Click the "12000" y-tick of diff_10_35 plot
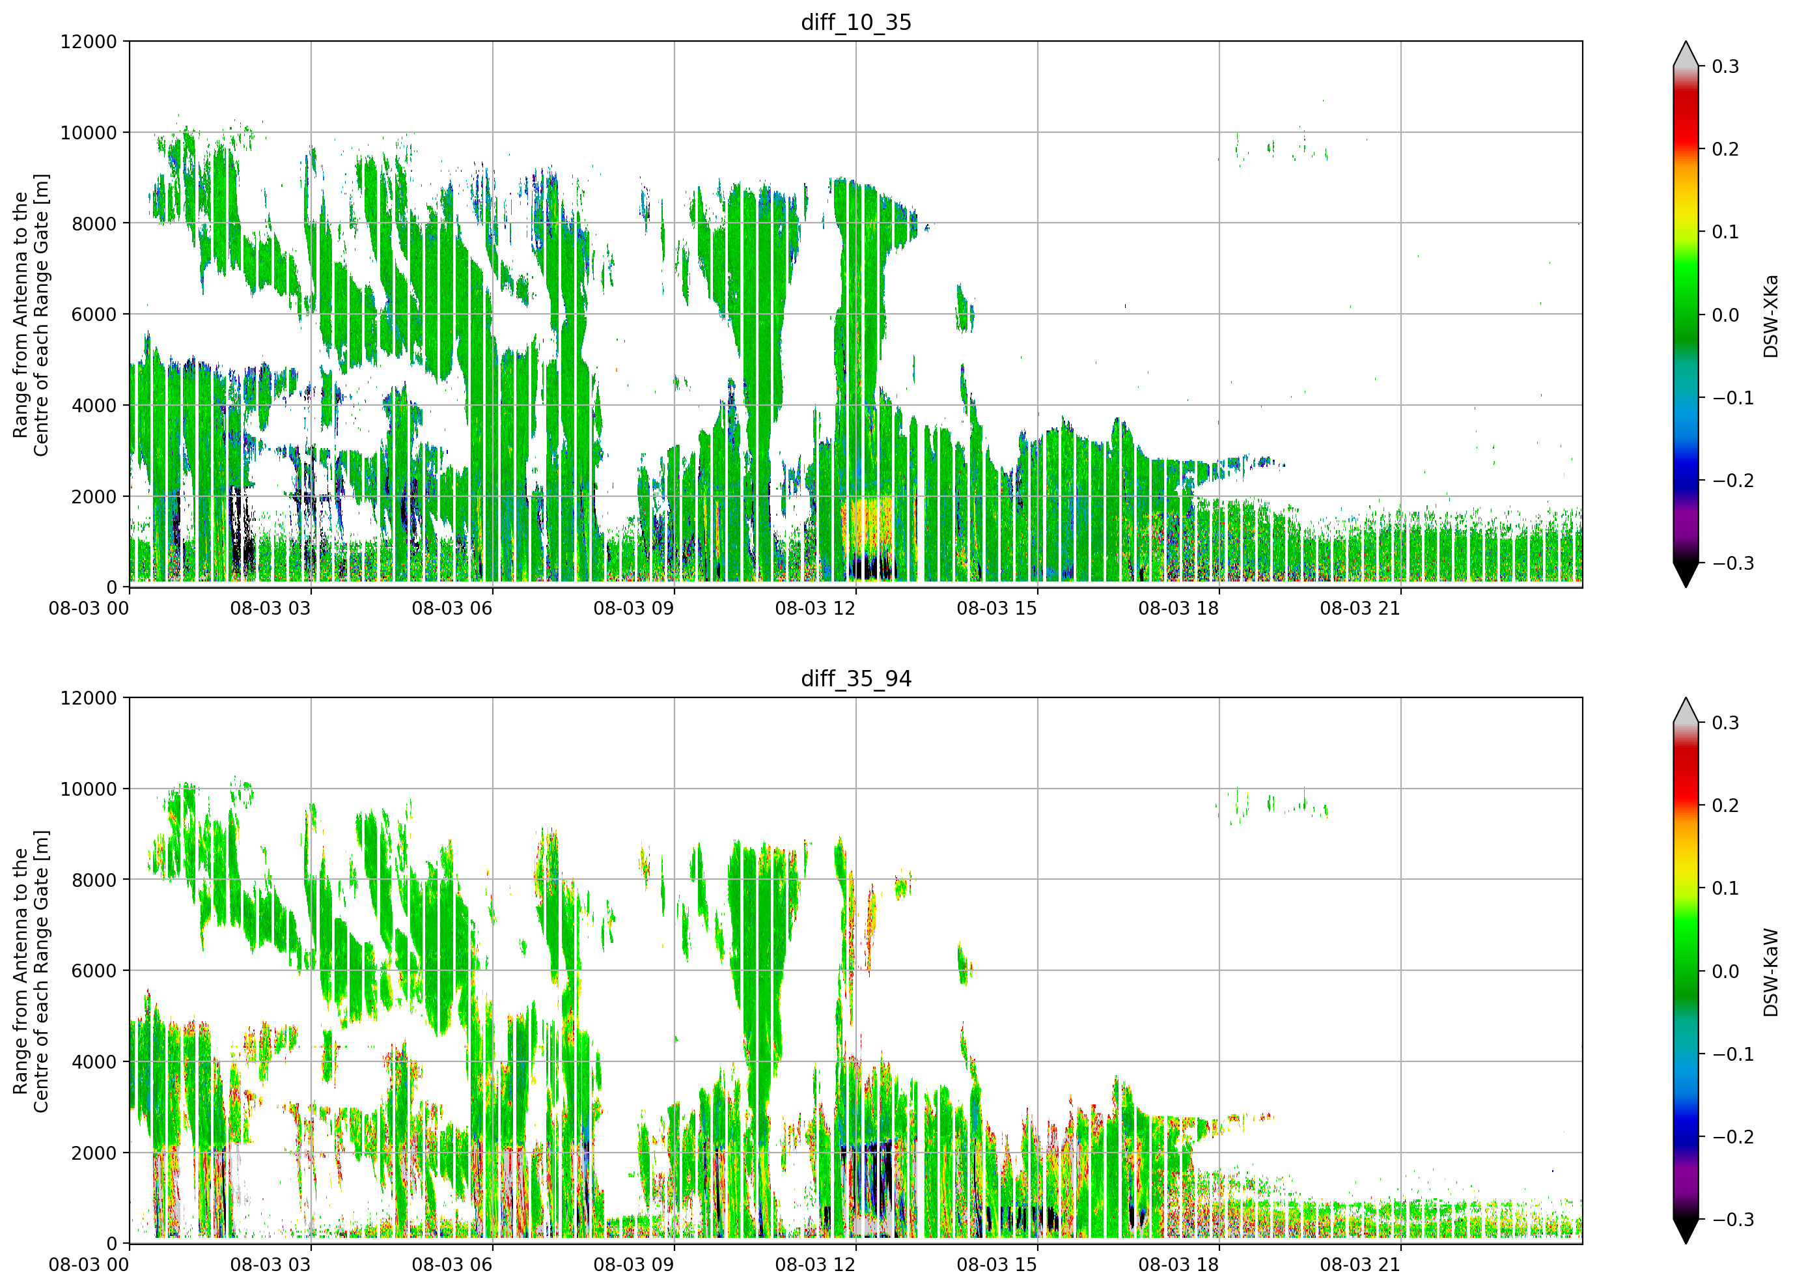Screen dimensions: 1793x1288 click(x=89, y=42)
